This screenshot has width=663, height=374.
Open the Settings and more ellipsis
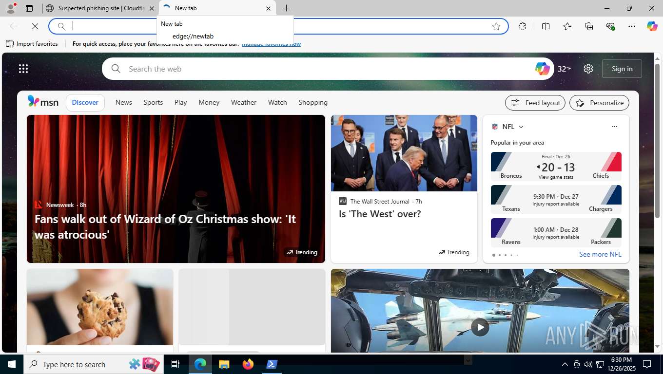(x=632, y=26)
